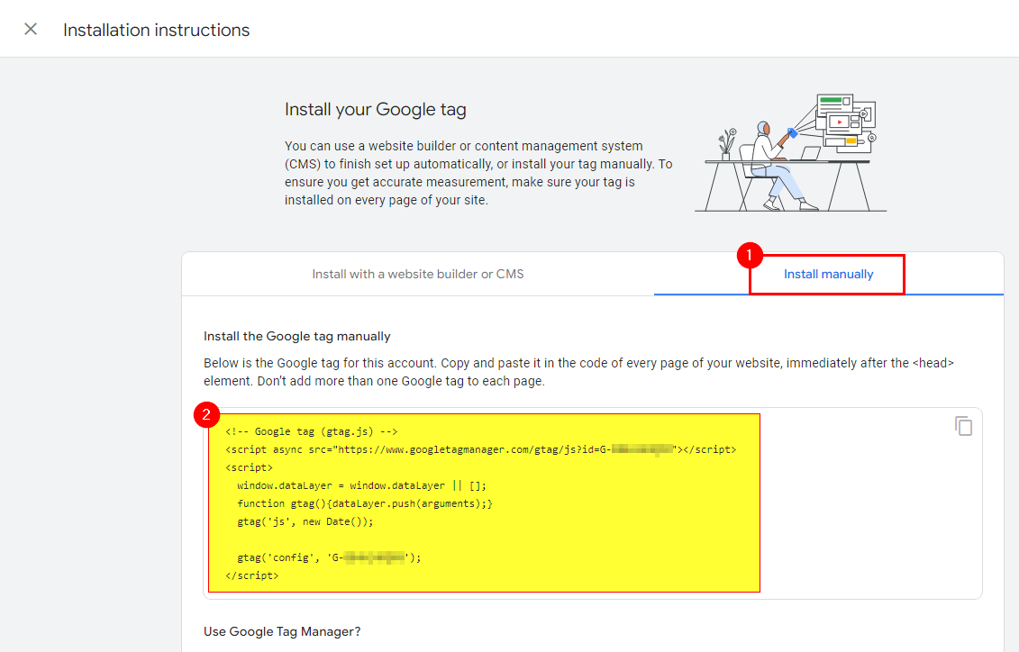Click the gtag('js', new Date()) line

[x=305, y=521]
